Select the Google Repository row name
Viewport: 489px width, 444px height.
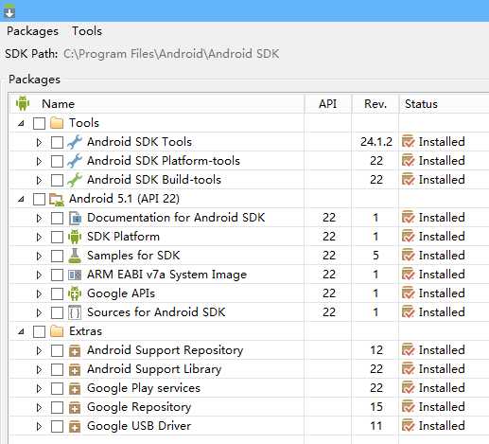[139, 407]
